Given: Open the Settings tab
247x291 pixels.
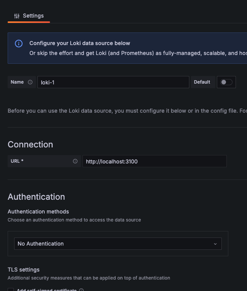Looking at the screenshot, I should pyautogui.click(x=29, y=16).
